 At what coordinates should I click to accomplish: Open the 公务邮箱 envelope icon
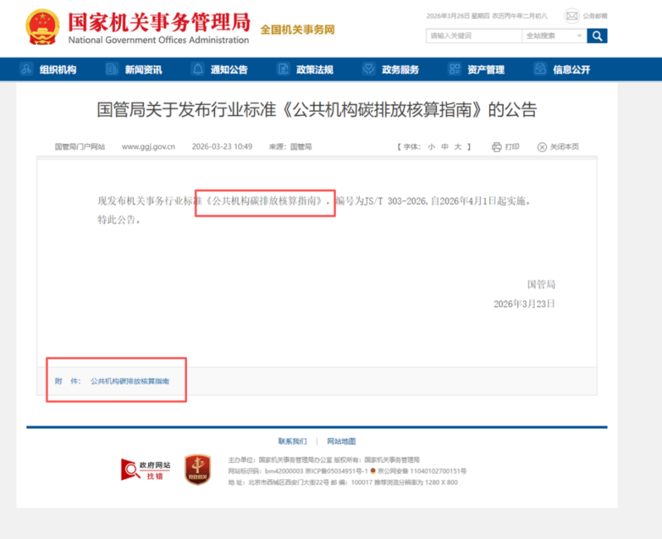[572, 16]
